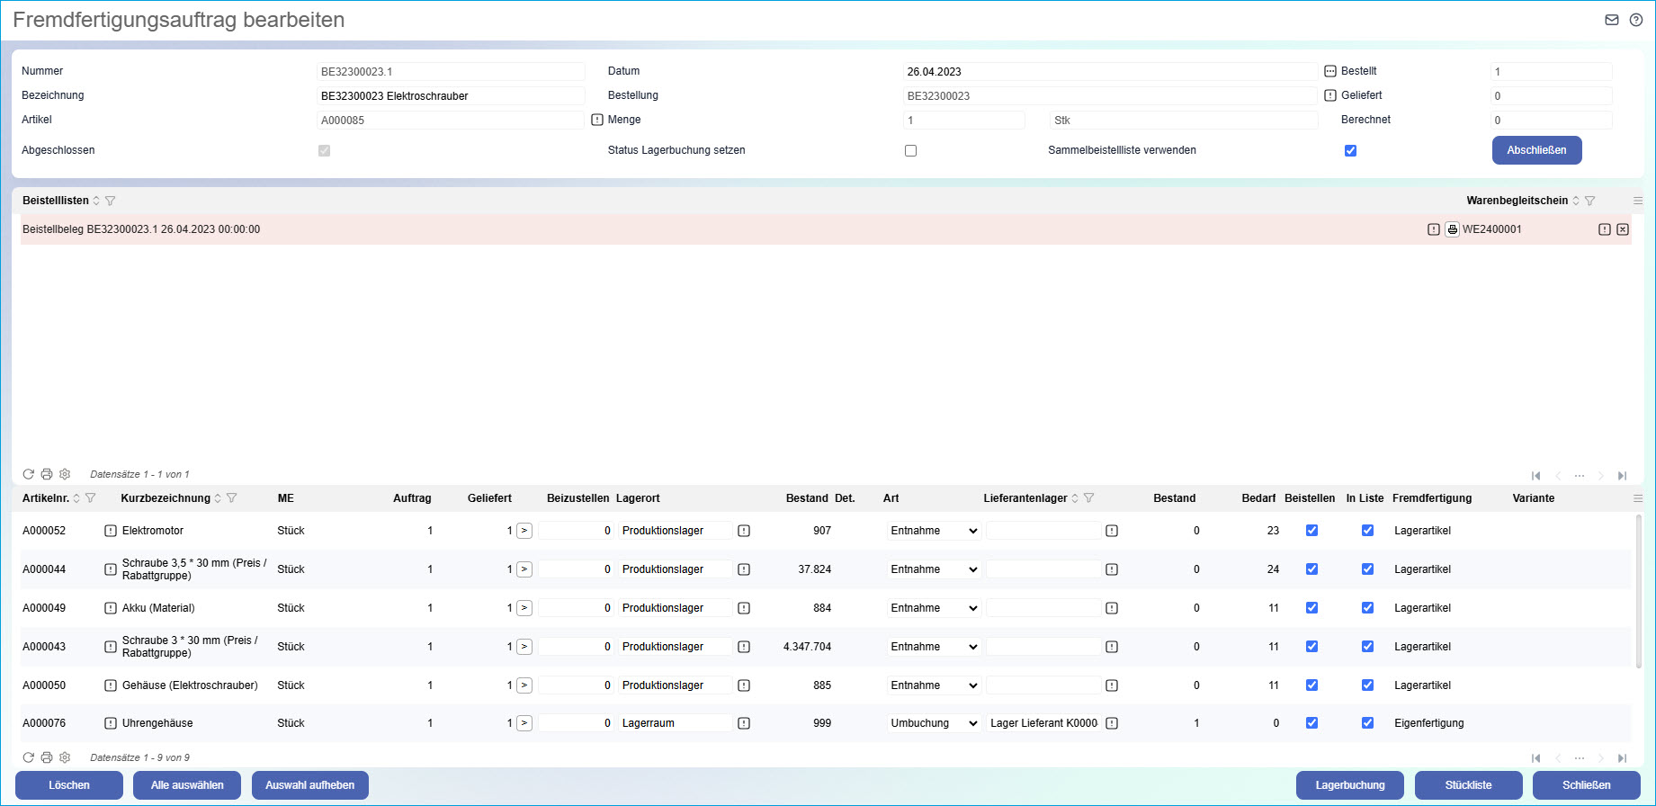Open Lieferantenlager info icon in Uhrengehäuse row
This screenshot has height=806, width=1656.
coord(1112,723)
